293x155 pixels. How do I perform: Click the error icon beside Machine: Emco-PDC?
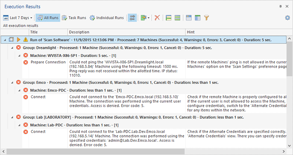point(26,90)
